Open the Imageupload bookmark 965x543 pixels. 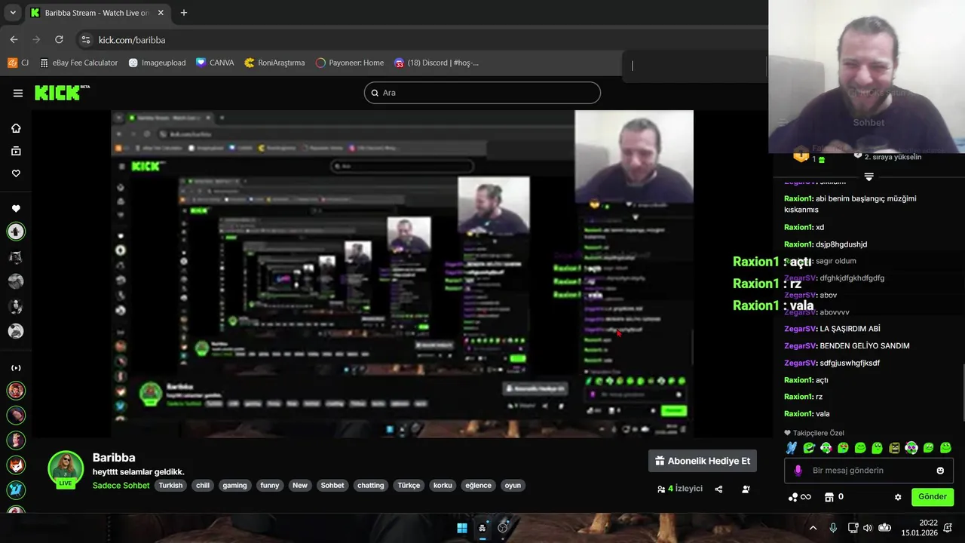(x=157, y=63)
